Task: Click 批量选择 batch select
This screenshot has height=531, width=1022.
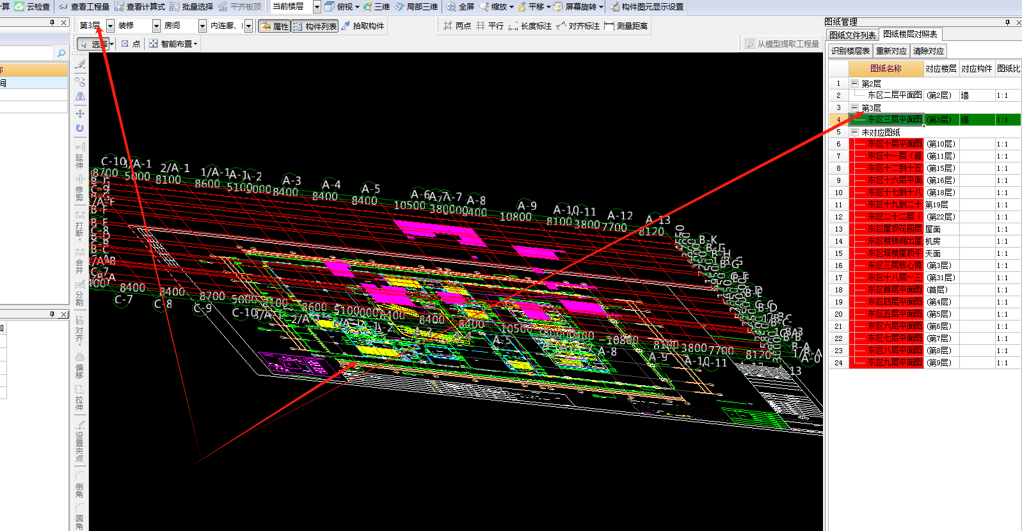Action: pyautogui.click(x=191, y=6)
